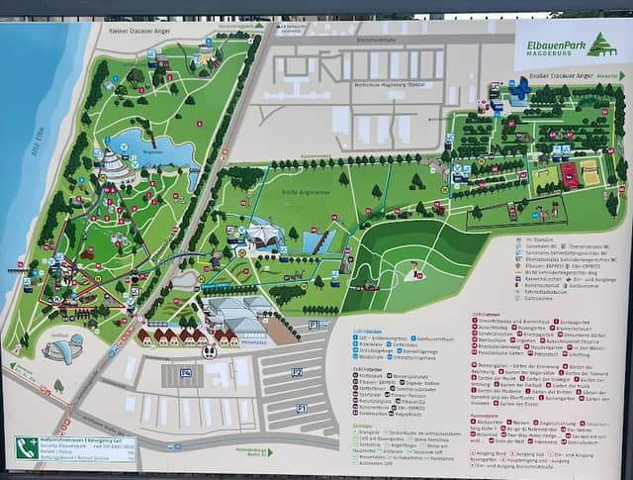
Task: Click the white tent Seebühne stage
Action: coord(262,236)
